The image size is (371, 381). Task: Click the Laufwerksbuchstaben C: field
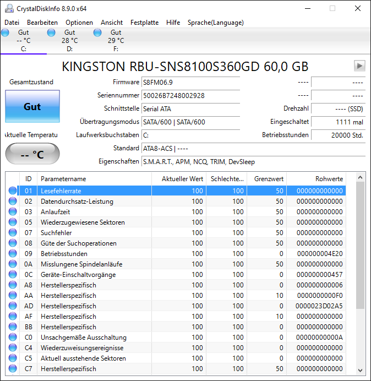pyautogui.click(x=190, y=135)
